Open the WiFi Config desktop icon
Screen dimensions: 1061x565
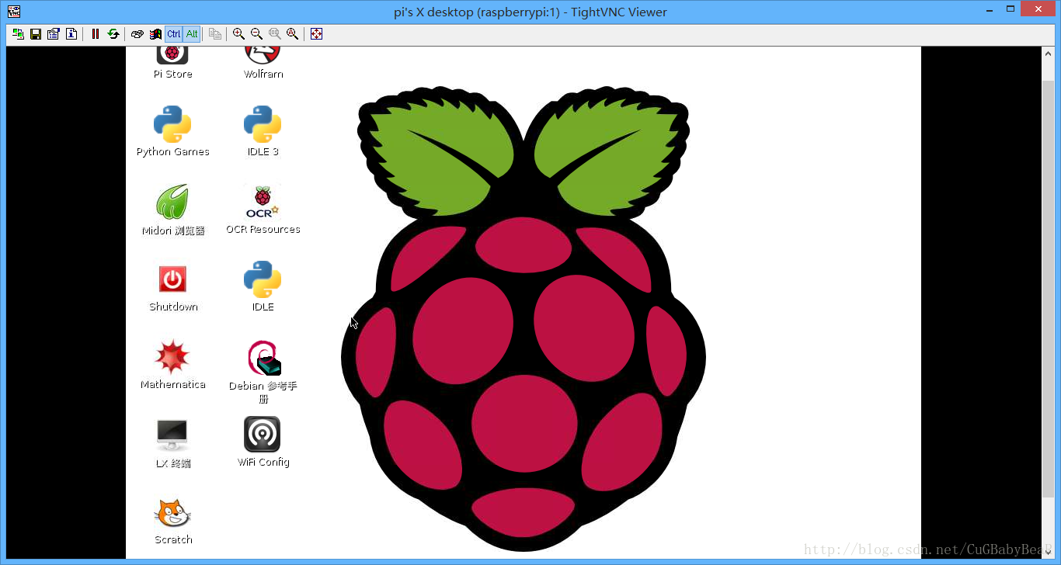click(x=263, y=435)
